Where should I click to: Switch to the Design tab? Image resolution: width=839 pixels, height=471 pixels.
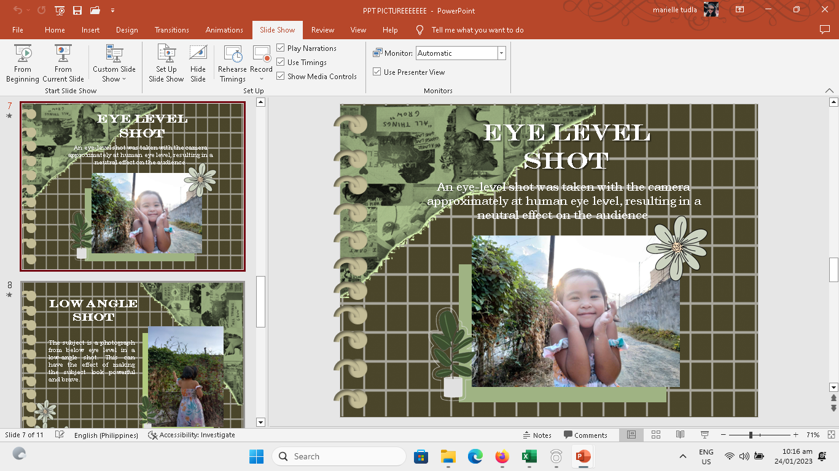[127, 29]
